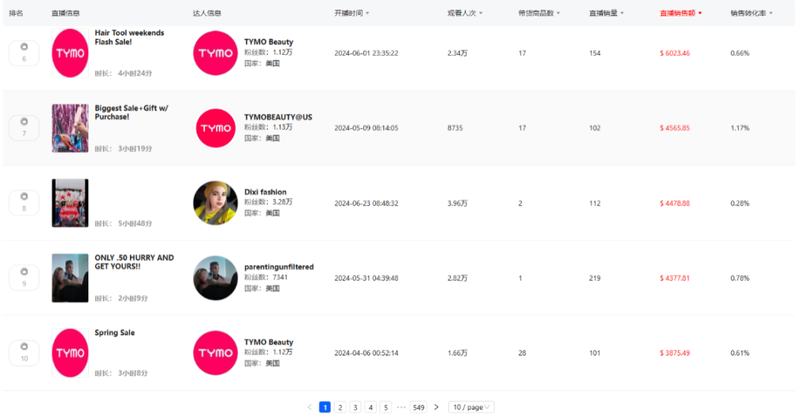This screenshot has width=801, height=417.
Task: Open "Biggest Sale+Gift w/ Purchase!" thumbnail
Action: (70, 128)
